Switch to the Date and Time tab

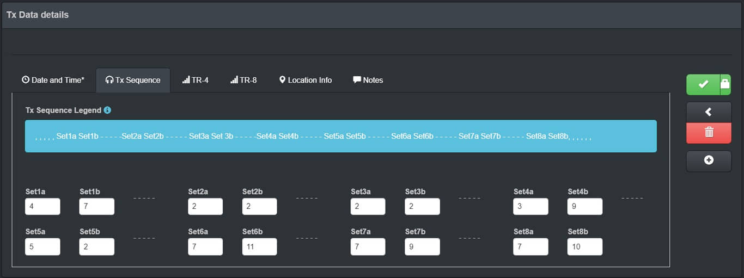(53, 80)
